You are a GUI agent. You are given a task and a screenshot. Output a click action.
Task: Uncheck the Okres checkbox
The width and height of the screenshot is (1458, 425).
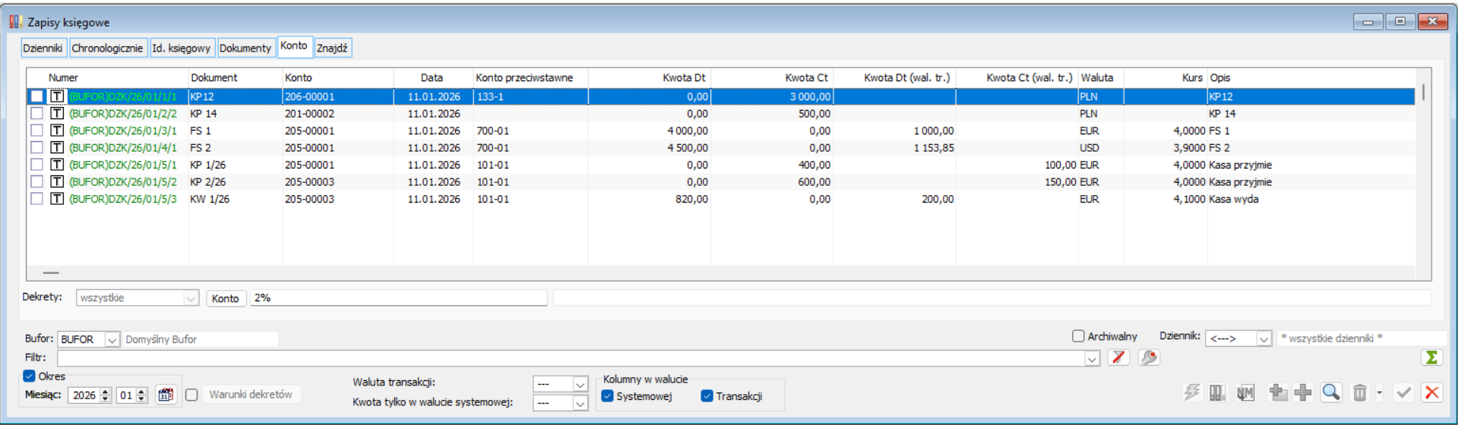coord(30,376)
